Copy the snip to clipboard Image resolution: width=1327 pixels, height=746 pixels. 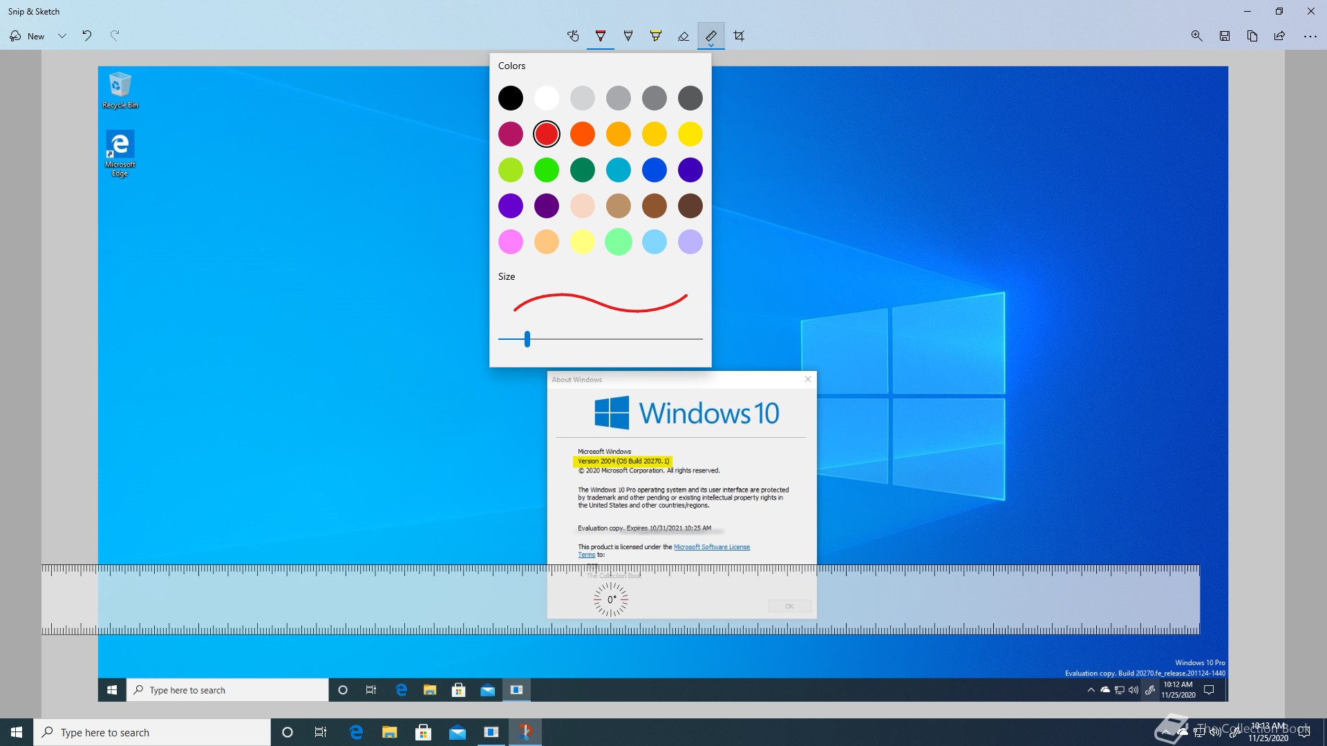[x=1252, y=36]
